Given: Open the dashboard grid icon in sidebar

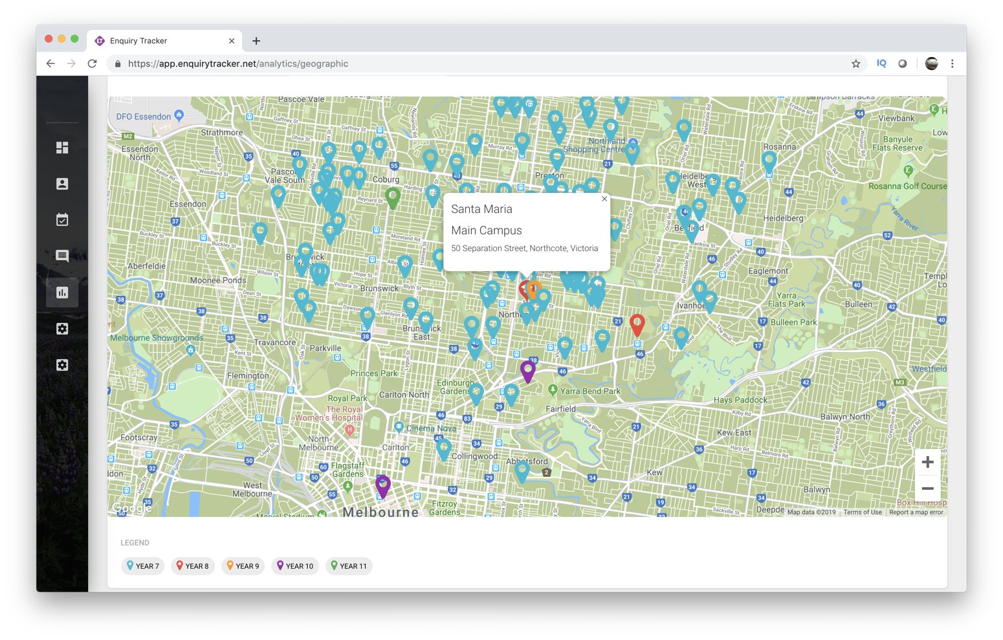Looking at the screenshot, I should [x=62, y=148].
